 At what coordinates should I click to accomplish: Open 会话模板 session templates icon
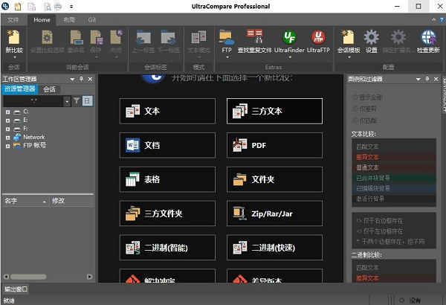click(x=348, y=38)
